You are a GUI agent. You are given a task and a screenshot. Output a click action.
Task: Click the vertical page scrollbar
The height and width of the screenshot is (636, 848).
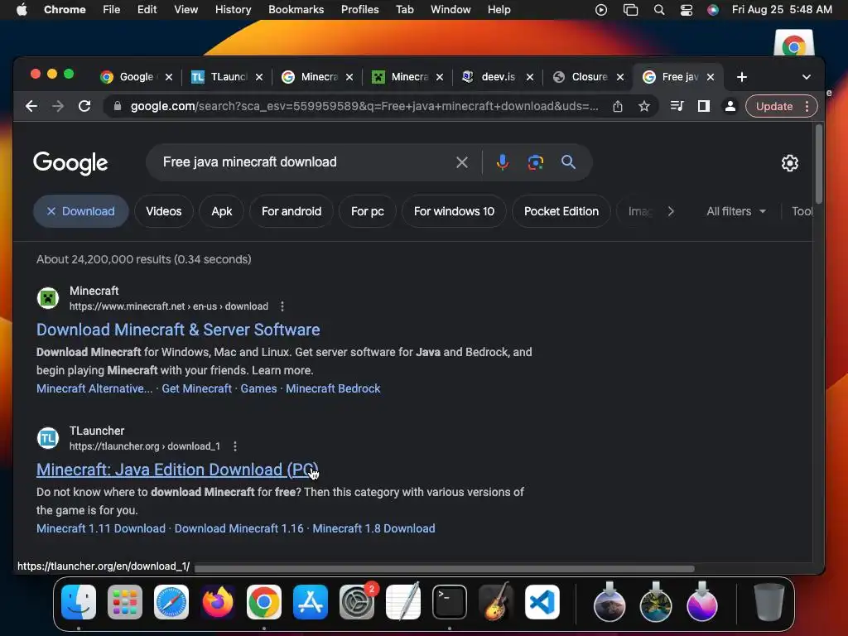tap(819, 164)
